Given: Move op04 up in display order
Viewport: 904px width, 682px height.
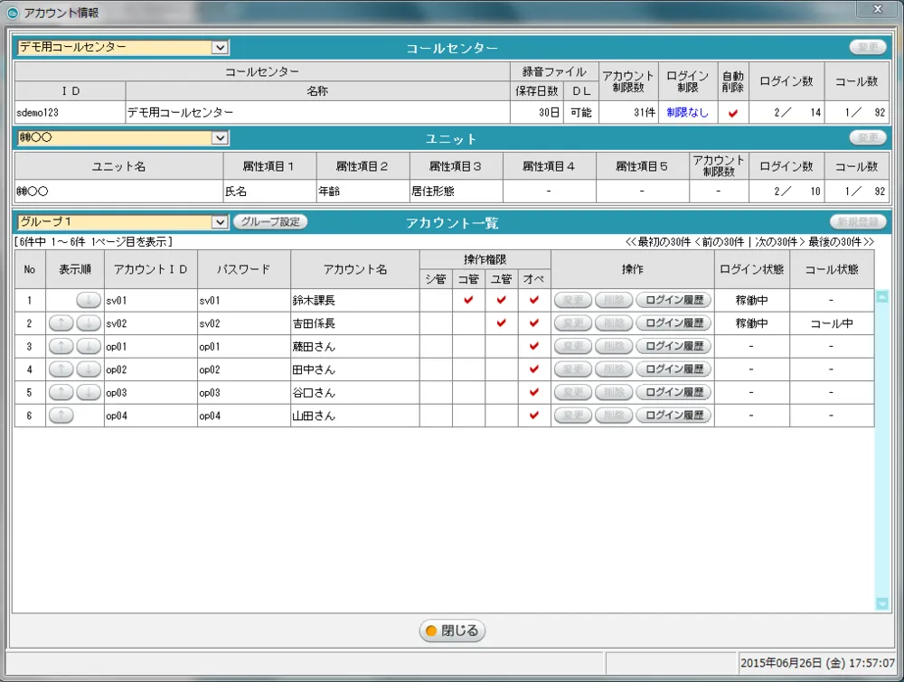Looking at the screenshot, I should [61, 416].
